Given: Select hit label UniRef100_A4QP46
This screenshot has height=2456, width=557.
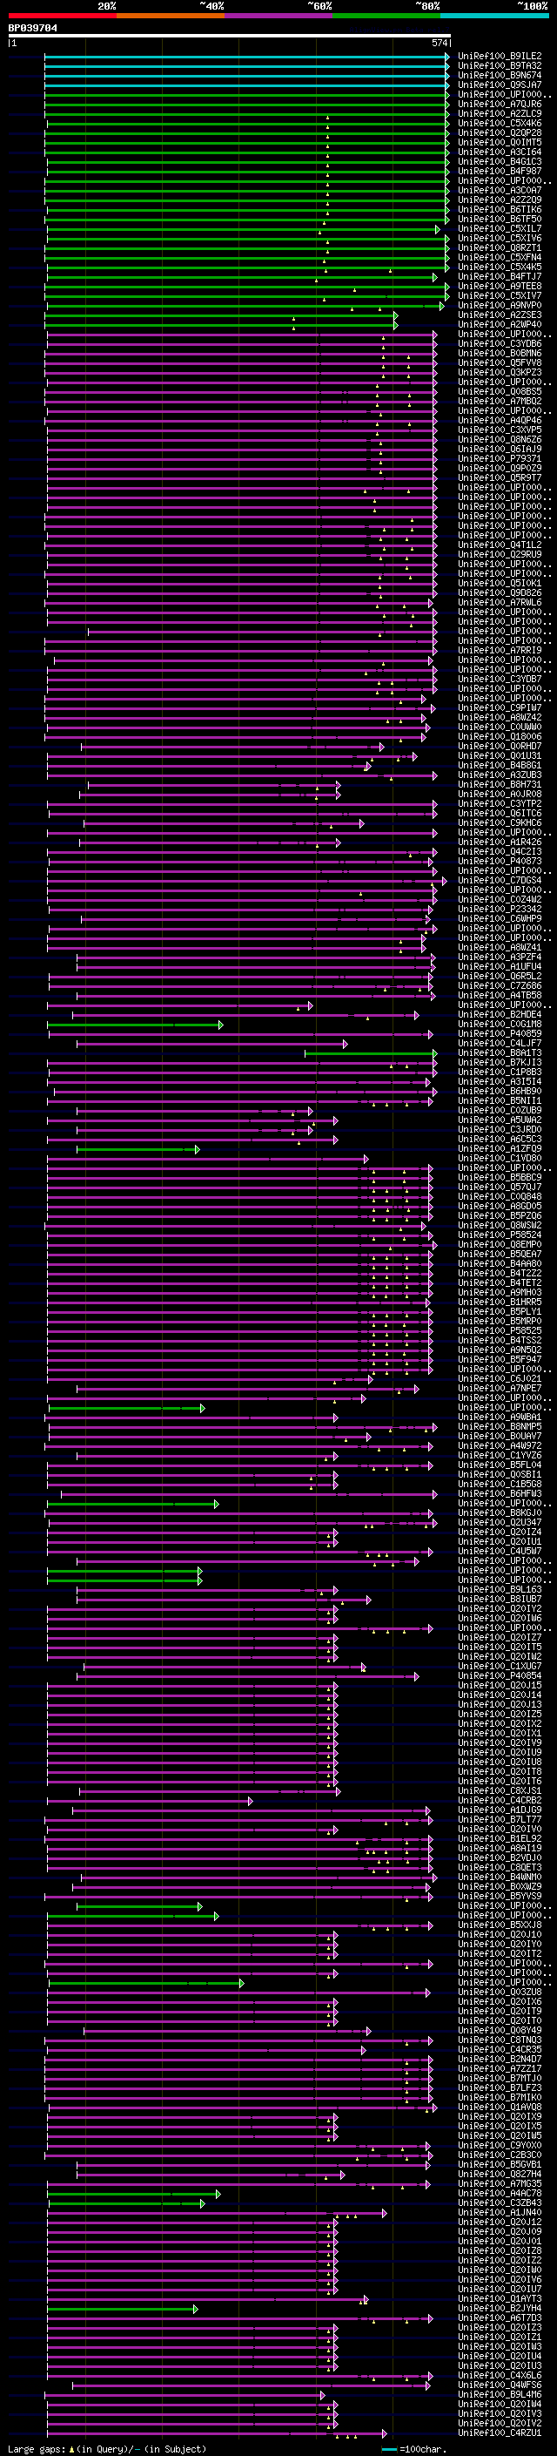Looking at the screenshot, I should tap(500, 421).
